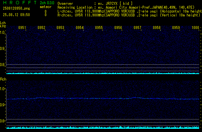
Task: Click the Ovserver JR7CYX line
Action: point(95,4)
